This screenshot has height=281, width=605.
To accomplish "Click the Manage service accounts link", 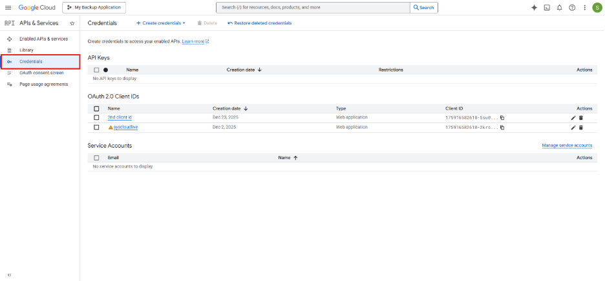I will (x=566, y=146).
